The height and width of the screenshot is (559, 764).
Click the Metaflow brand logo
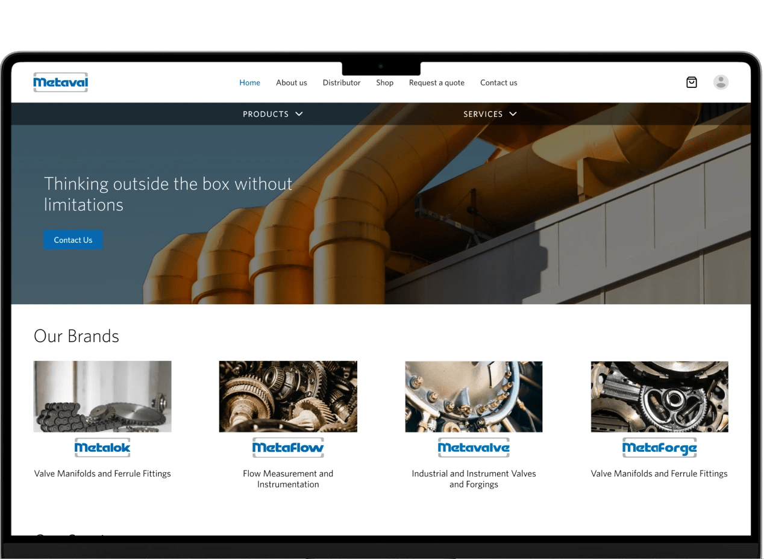288,448
